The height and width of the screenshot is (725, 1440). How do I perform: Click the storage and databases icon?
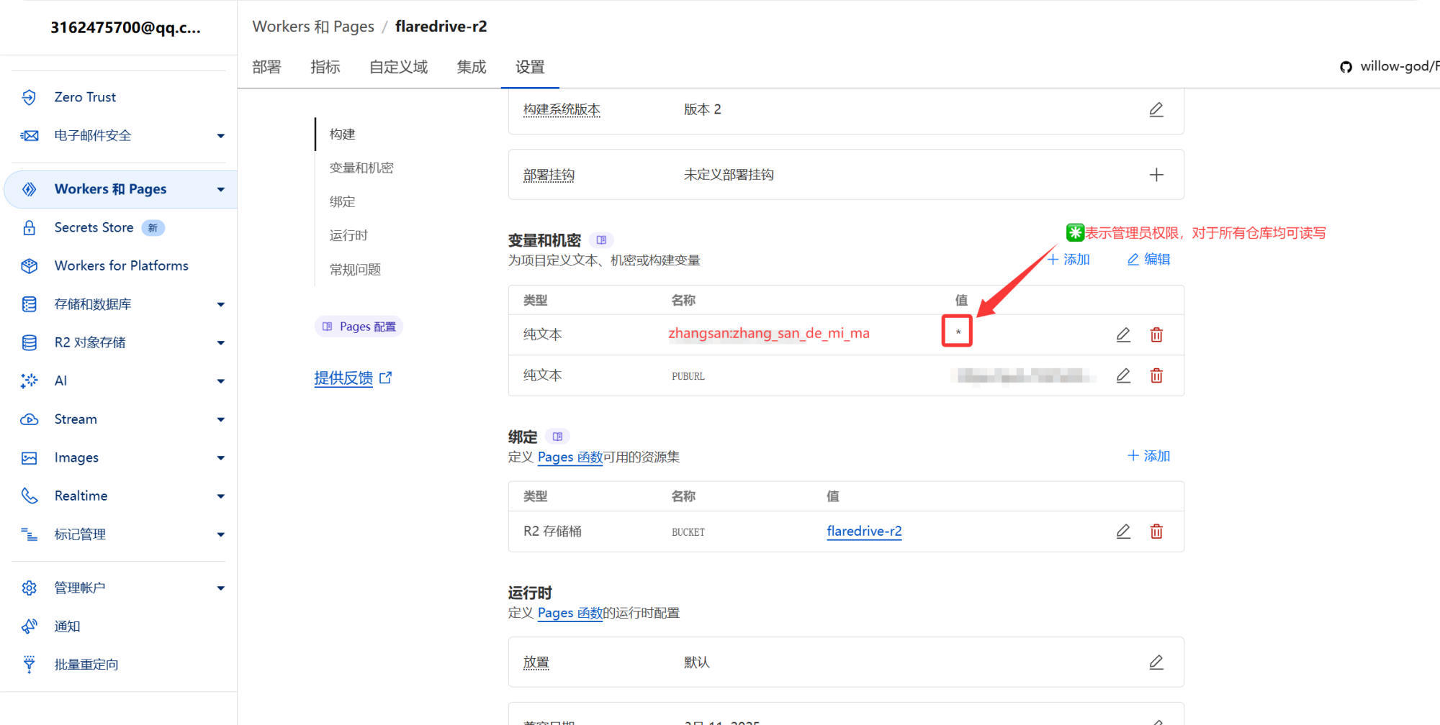click(x=29, y=304)
